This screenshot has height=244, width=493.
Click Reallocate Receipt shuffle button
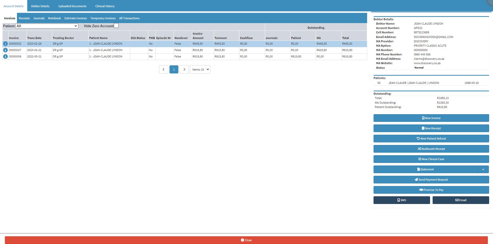[431, 149]
